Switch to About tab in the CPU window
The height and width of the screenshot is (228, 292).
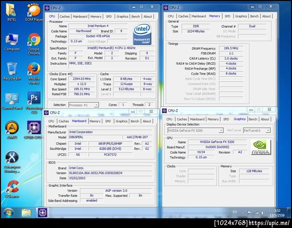[147, 17]
